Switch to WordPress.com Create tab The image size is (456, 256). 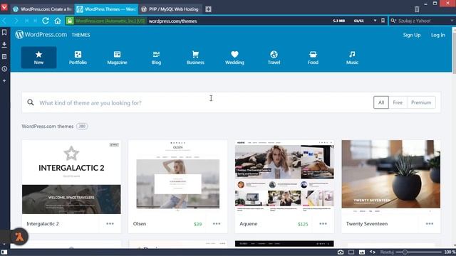tap(43, 9)
